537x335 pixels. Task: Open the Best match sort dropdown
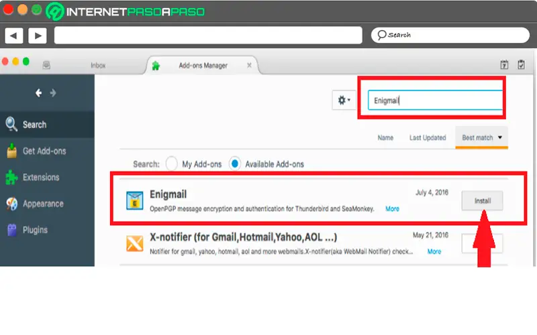[481, 137]
